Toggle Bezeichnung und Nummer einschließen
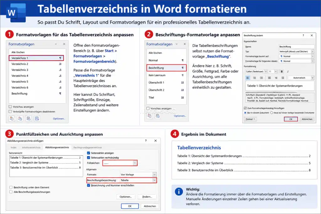This screenshot has width=321, height=214. pos(89,185)
